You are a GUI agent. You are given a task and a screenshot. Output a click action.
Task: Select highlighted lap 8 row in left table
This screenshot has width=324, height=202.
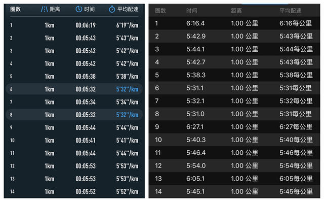(x=74, y=115)
